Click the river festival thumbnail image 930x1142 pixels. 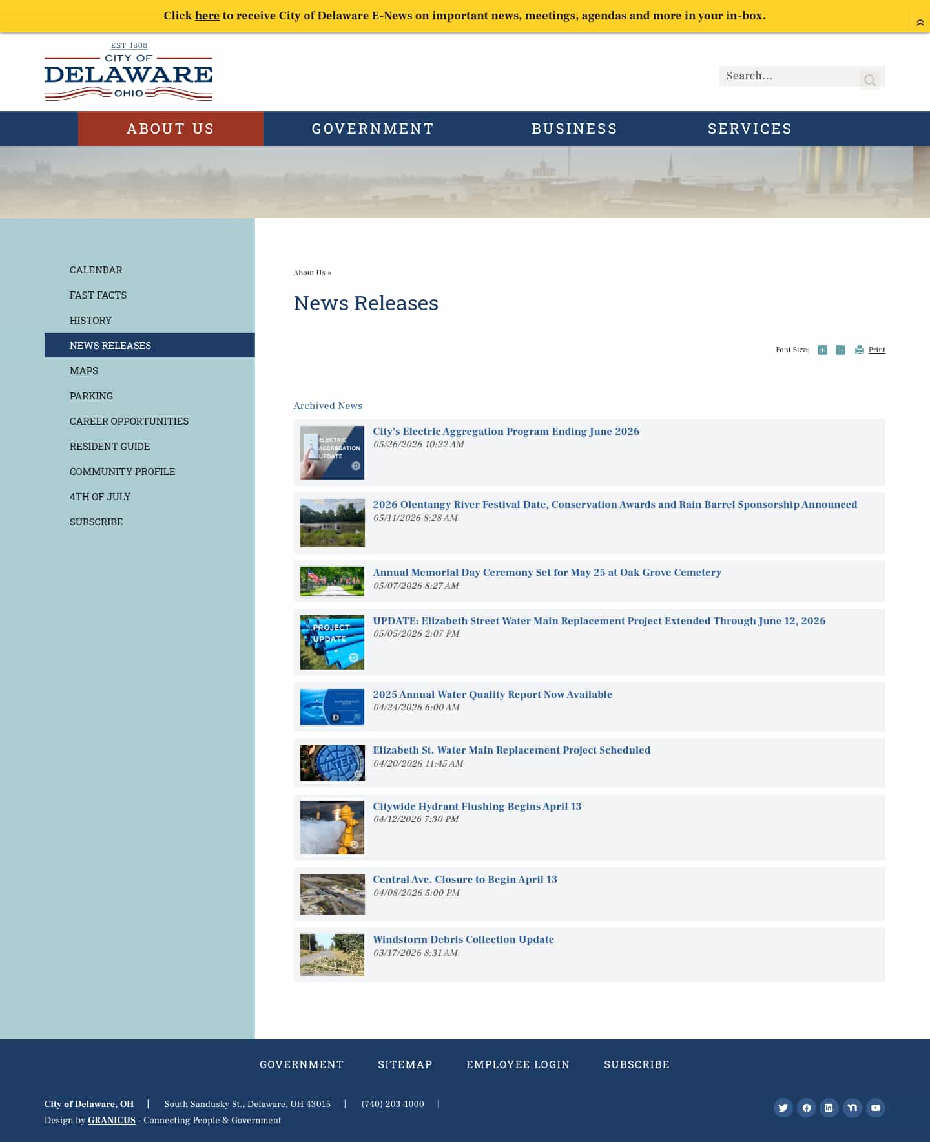pos(332,523)
